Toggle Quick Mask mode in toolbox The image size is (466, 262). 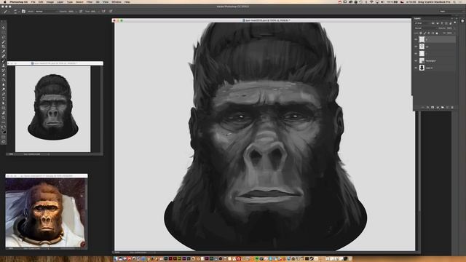[4, 138]
